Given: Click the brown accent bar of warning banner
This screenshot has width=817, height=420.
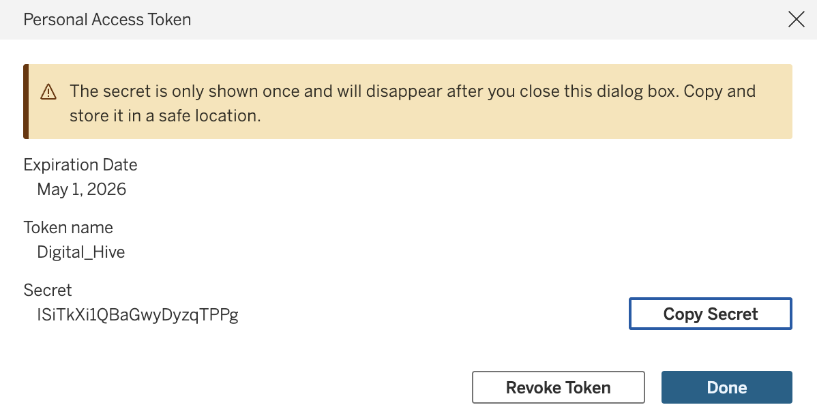Looking at the screenshot, I should point(26,102).
